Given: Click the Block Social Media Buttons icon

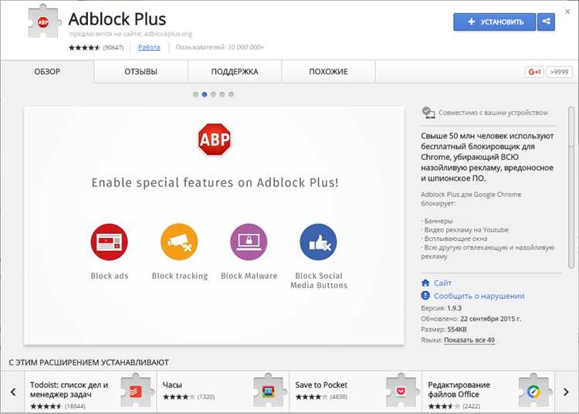Looking at the screenshot, I should (318, 242).
